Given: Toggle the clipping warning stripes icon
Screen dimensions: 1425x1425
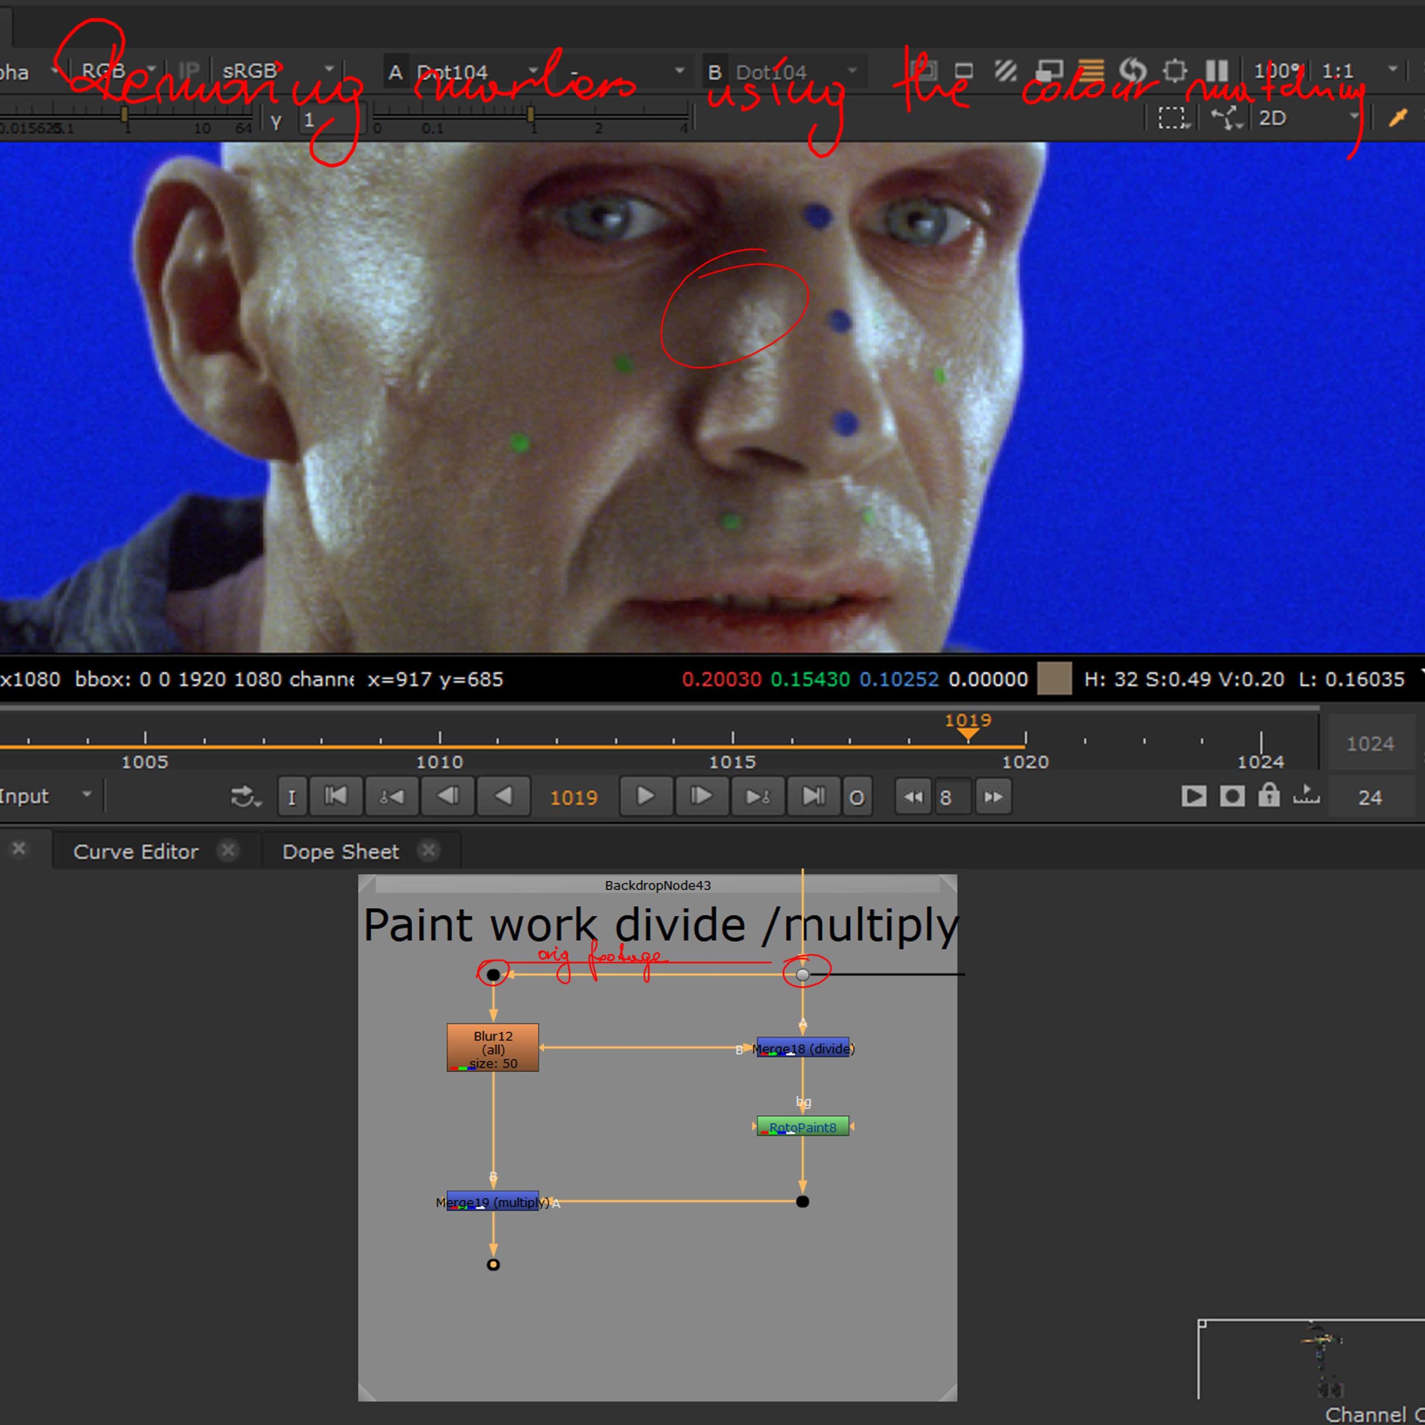Looking at the screenshot, I should (x=1005, y=71).
